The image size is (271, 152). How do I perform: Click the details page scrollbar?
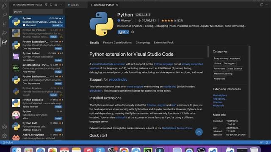(208, 52)
